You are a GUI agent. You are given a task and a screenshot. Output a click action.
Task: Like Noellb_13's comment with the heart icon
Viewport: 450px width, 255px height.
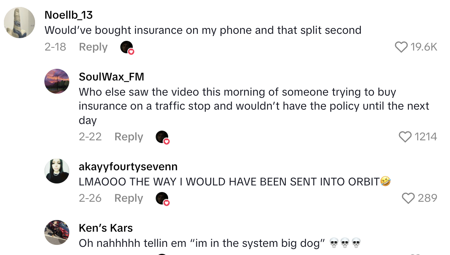tap(401, 47)
